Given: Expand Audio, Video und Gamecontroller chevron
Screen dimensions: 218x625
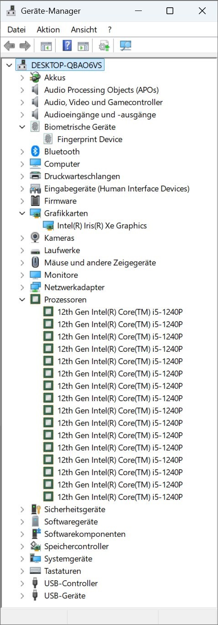Looking at the screenshot, I should 22,102.
